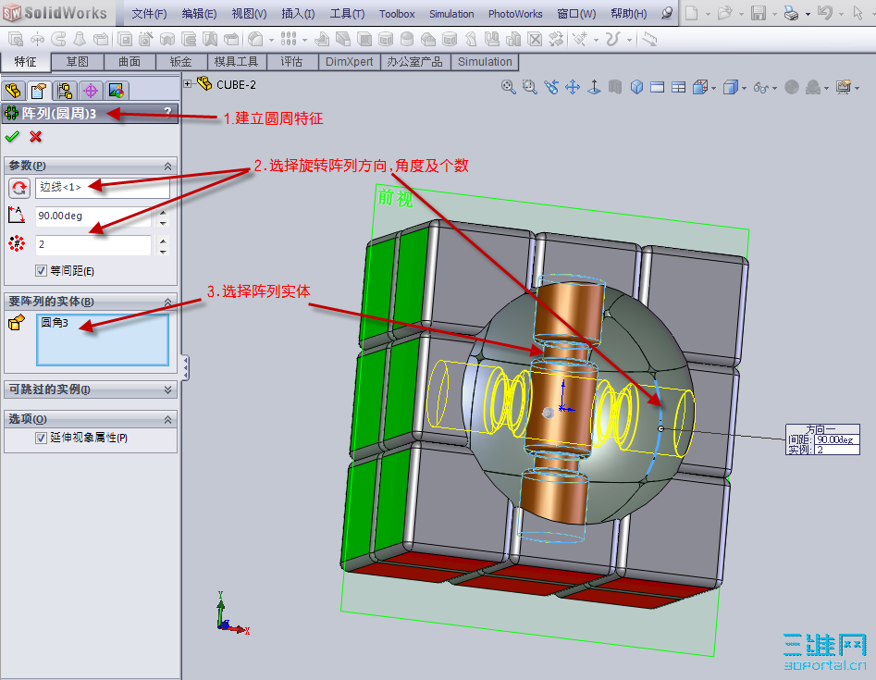Open the Toolbox menu
This screenshot has height=680, width=876.
click(x=397, y=13)
